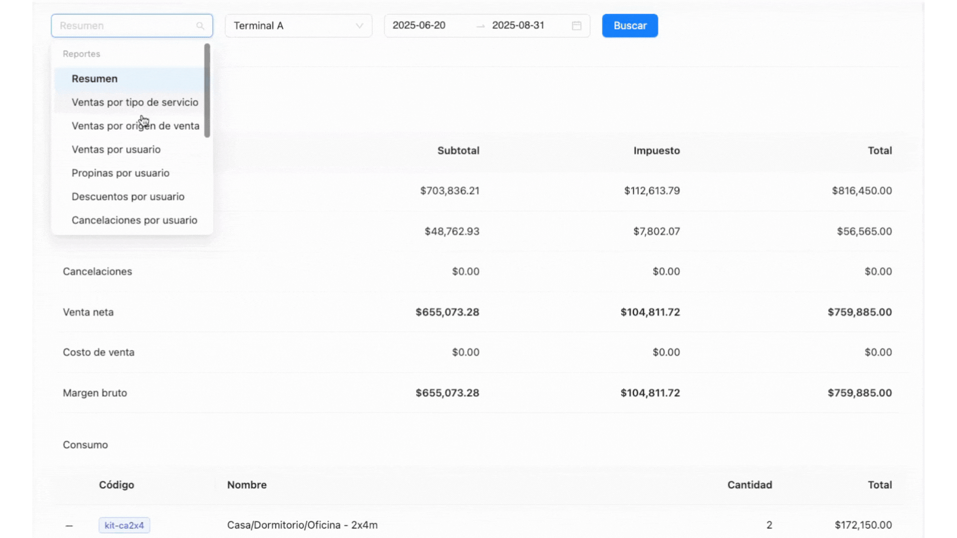Screen dimensions: 957x538
Task: Open the Terminal A dropdown chevron
Action: tap(359, 26)
